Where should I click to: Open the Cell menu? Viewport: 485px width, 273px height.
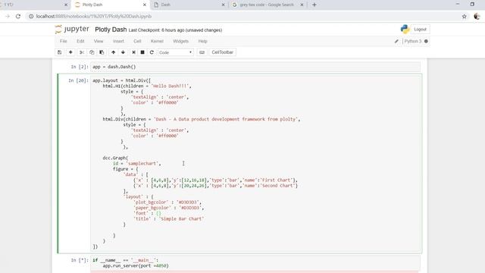[137, 41]
